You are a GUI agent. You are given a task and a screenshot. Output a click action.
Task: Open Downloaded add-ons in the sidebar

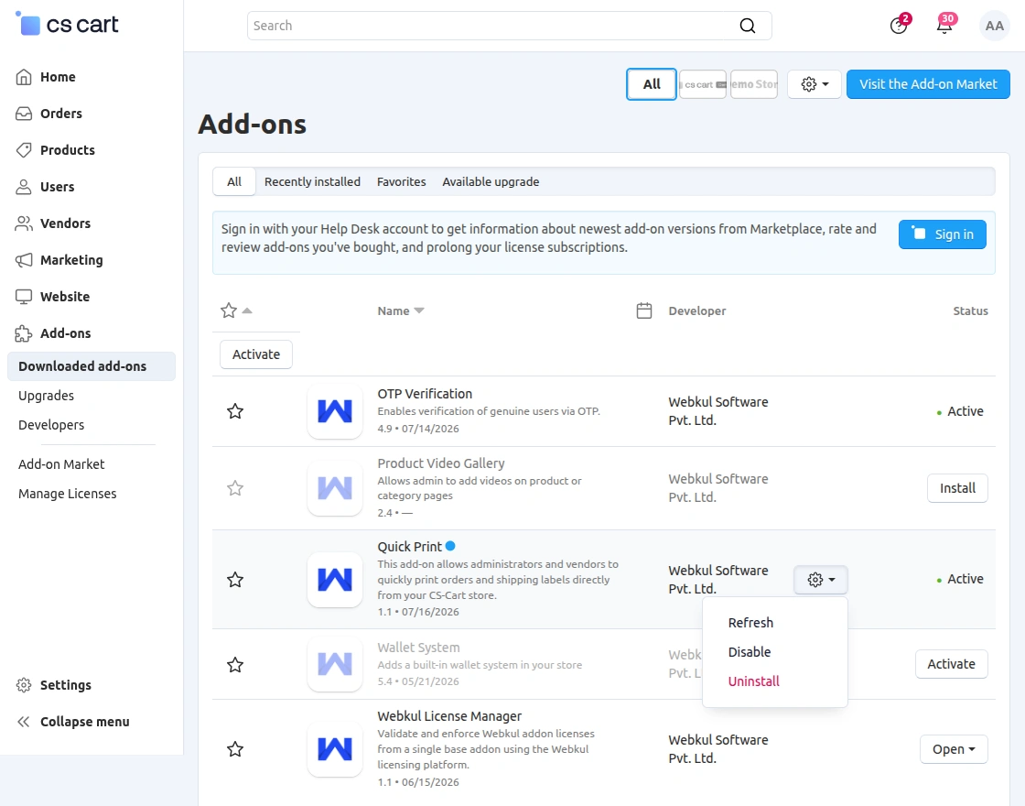92,366
